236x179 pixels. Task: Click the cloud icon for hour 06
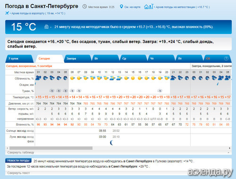72,78
